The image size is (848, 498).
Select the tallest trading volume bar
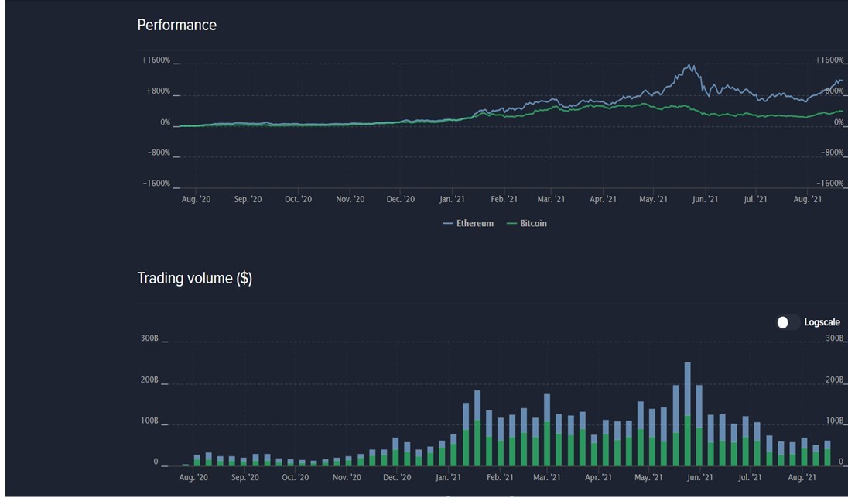[687, 413]
